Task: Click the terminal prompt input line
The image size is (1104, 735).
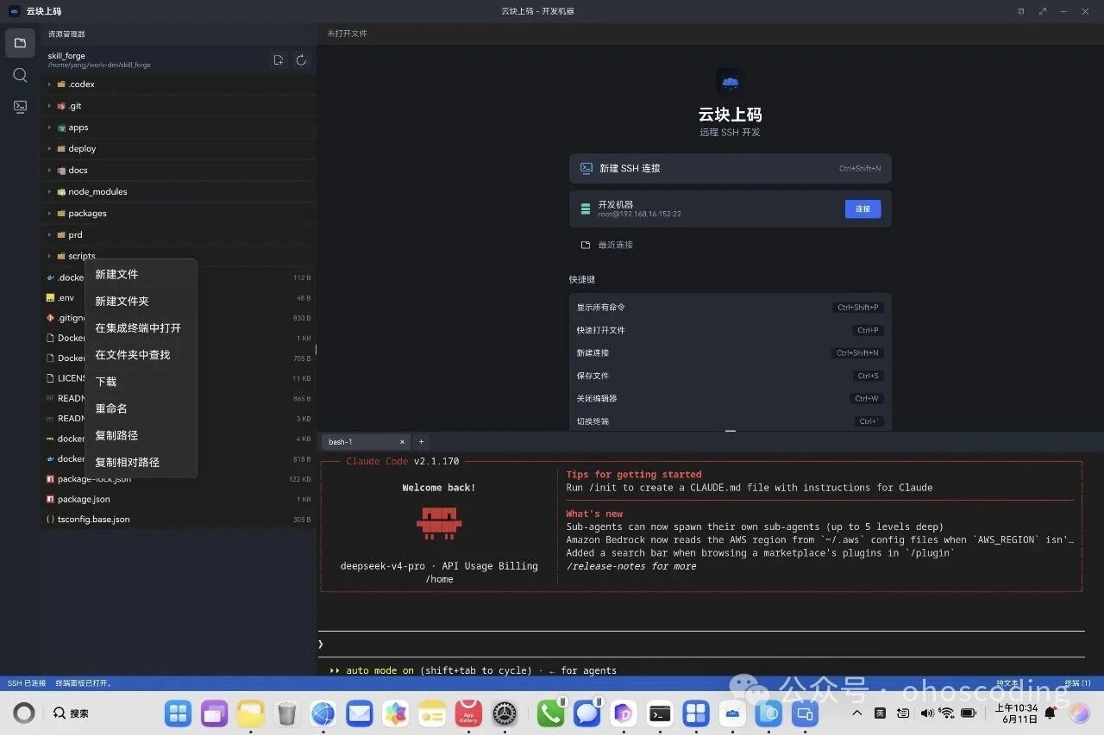Action: pos(701,644)
